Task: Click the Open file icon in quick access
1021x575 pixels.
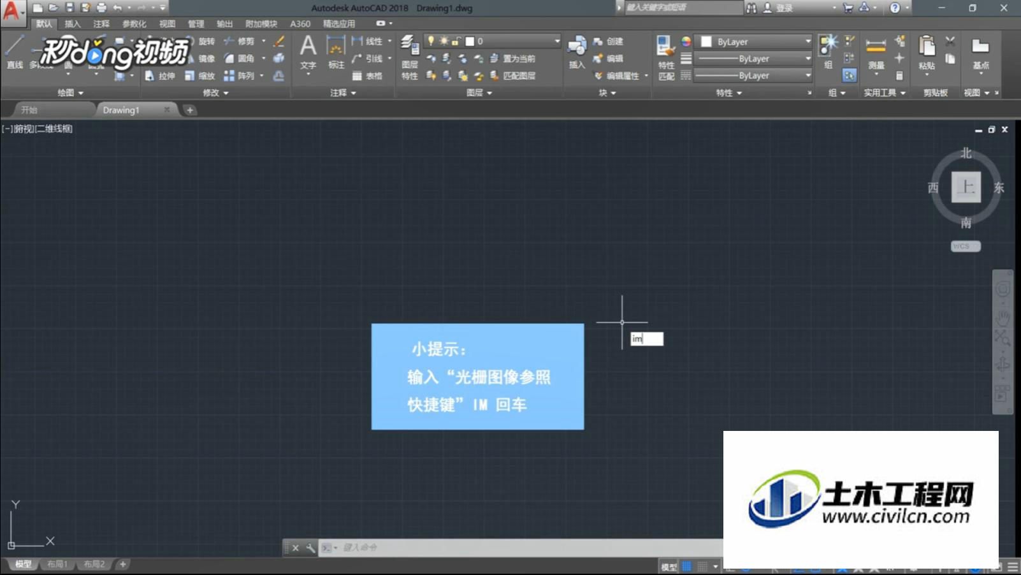Action: pyautogui.click(x=54, y=8)
